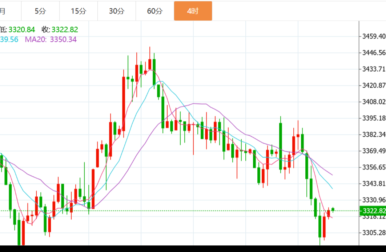Click the closing price value 3322.82 in header

(65, 29)
